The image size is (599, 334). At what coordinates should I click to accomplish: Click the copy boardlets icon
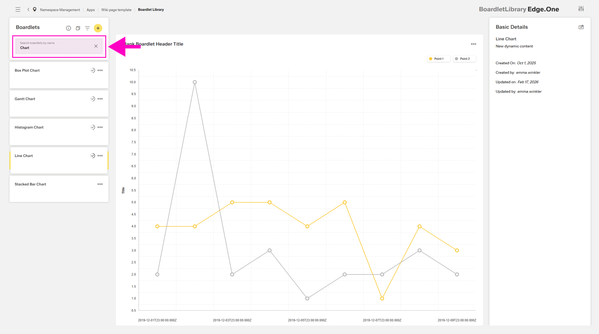78,28
